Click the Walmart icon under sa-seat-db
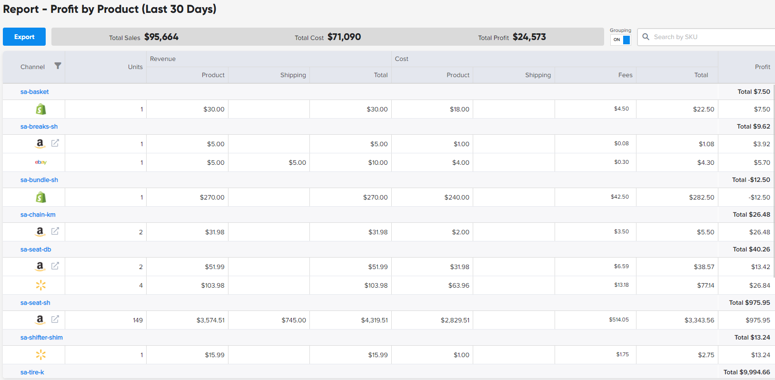 tap(41, 285)
